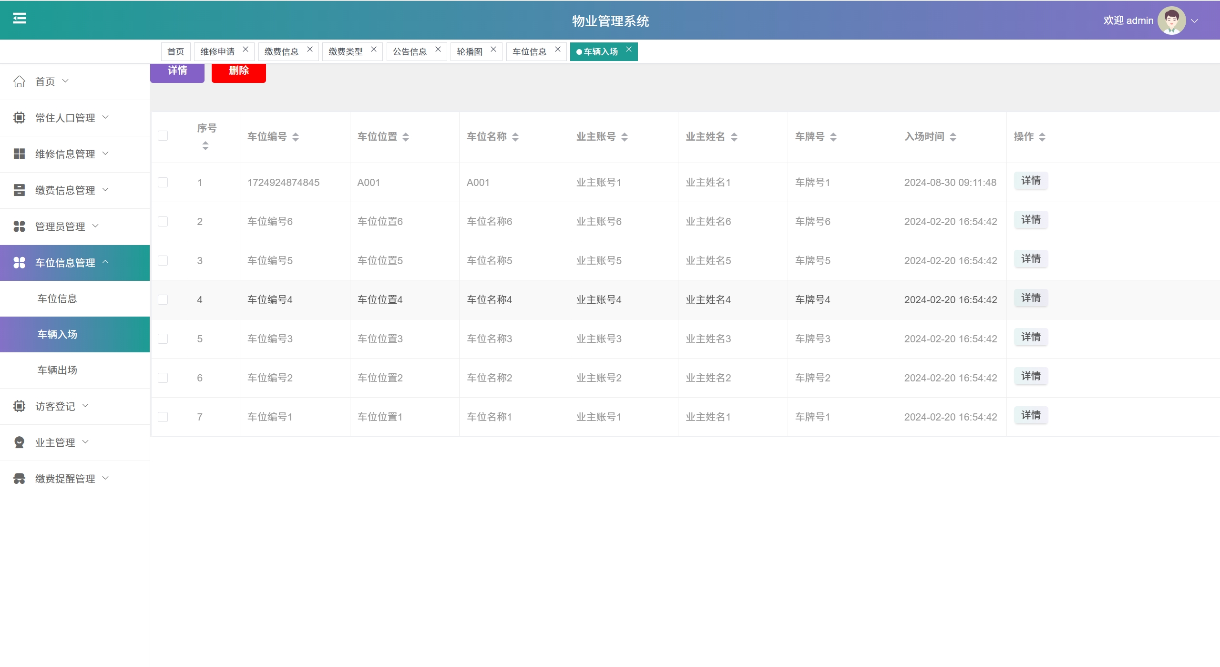Open 车辆出场 in the sidebar

(57, 370)
